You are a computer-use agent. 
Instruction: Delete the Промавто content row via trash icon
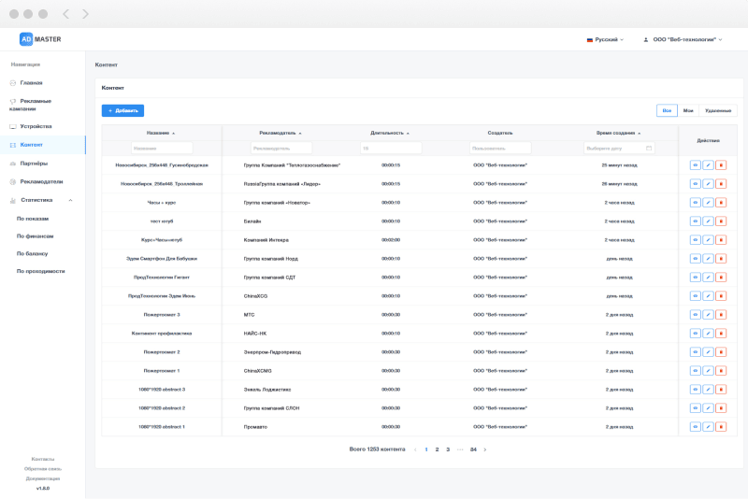coord(721,427)
